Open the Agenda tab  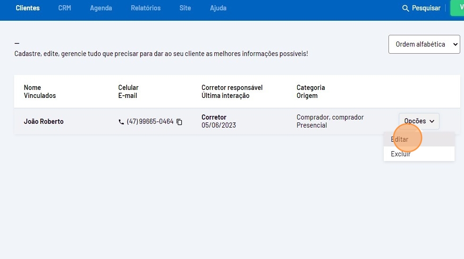click(101, 8)
